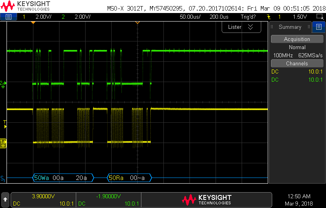Select the 50Wa decoded write packet

pyautogui.click(x=42, y=178)
